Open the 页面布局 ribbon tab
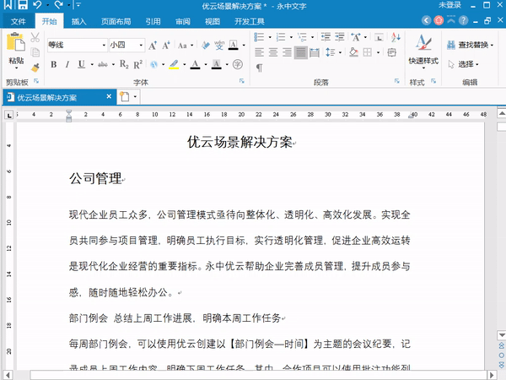The width and height of the screenshot is (506, 380). (116, 21)
